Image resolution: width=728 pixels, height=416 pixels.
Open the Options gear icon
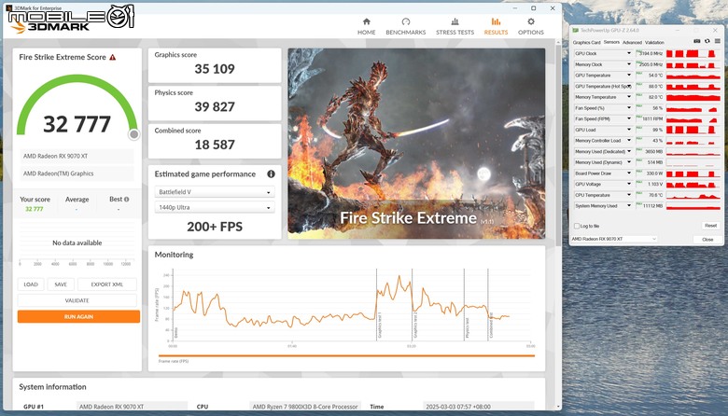[531, 21]
